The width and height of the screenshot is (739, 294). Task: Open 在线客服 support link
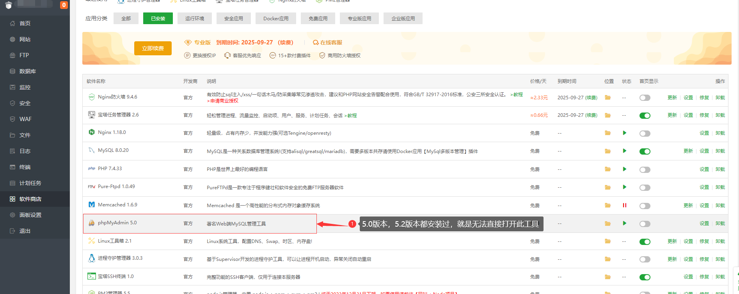pyautogui.click(x=328, y=42)
